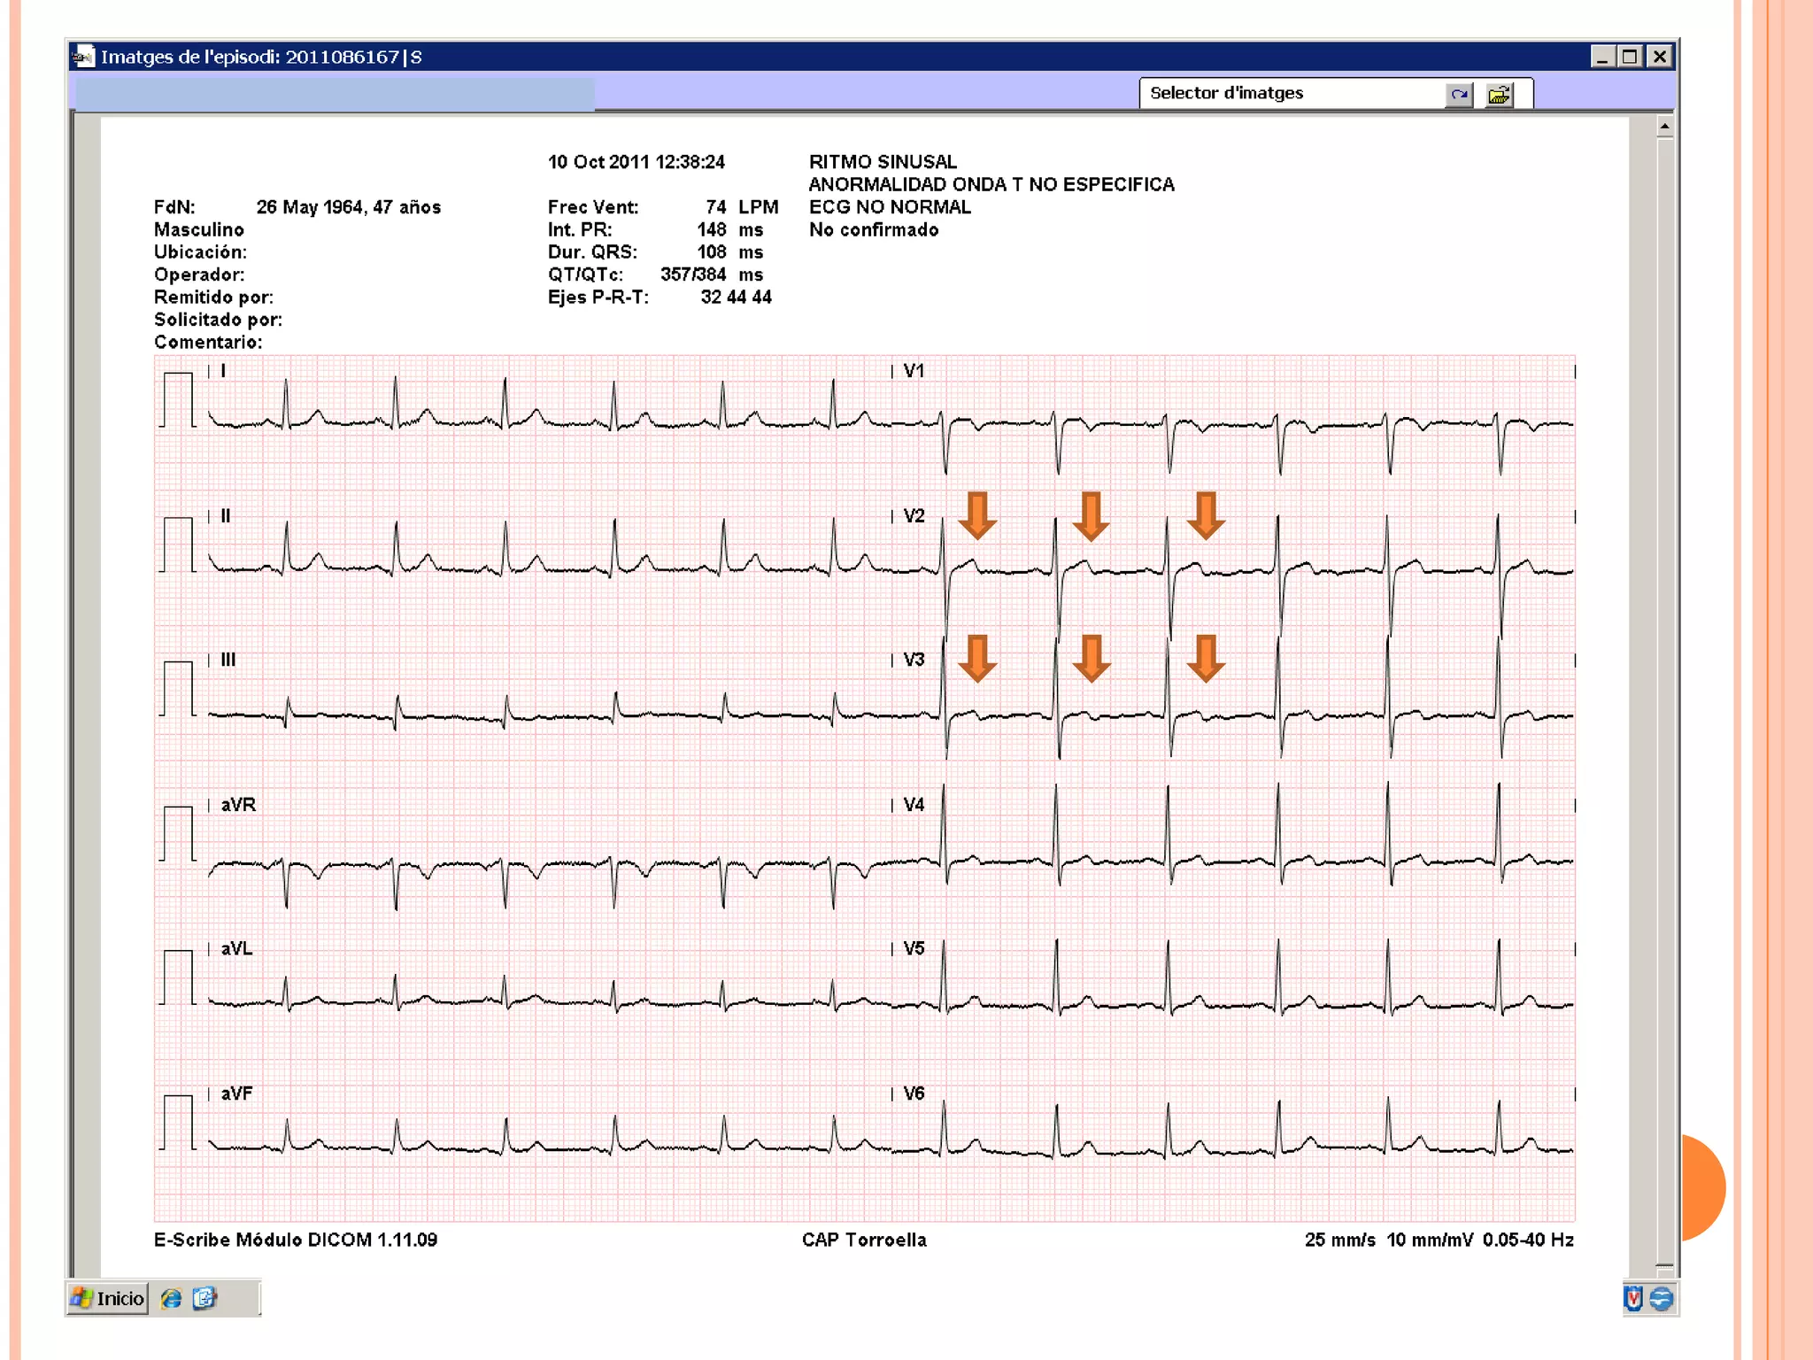Image resolution: width=1813 pixels, height=1360 pixels.
Task: Click the aVR lead label
Action: tap(238, 805)
